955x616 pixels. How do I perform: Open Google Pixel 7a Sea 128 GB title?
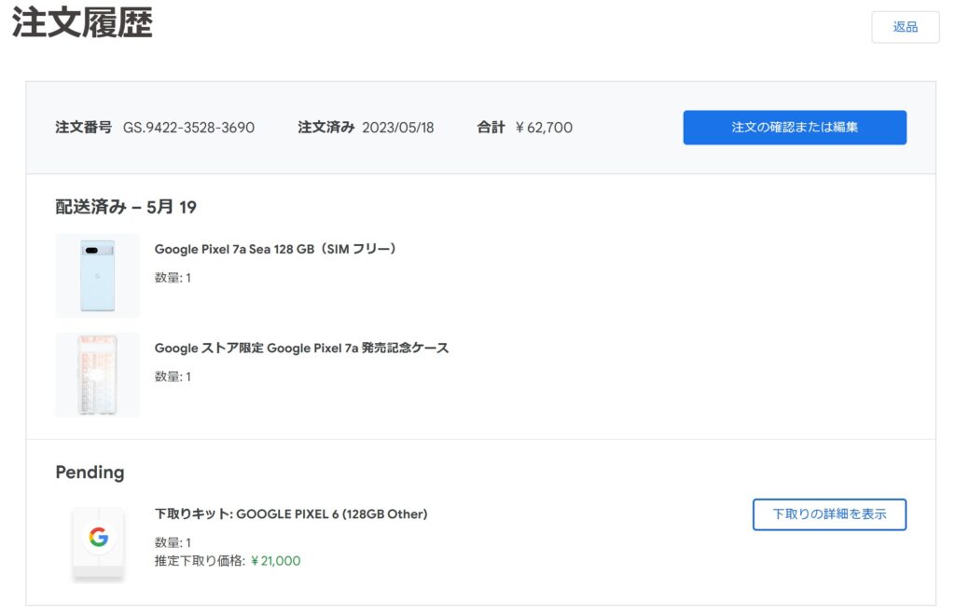(x=275, y=249)
